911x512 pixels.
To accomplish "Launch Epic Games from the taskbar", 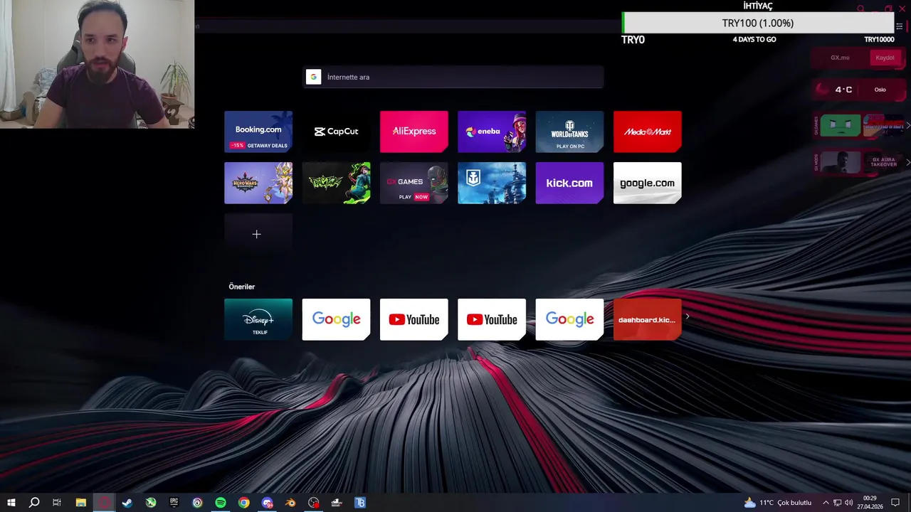I will click(174, 503).
